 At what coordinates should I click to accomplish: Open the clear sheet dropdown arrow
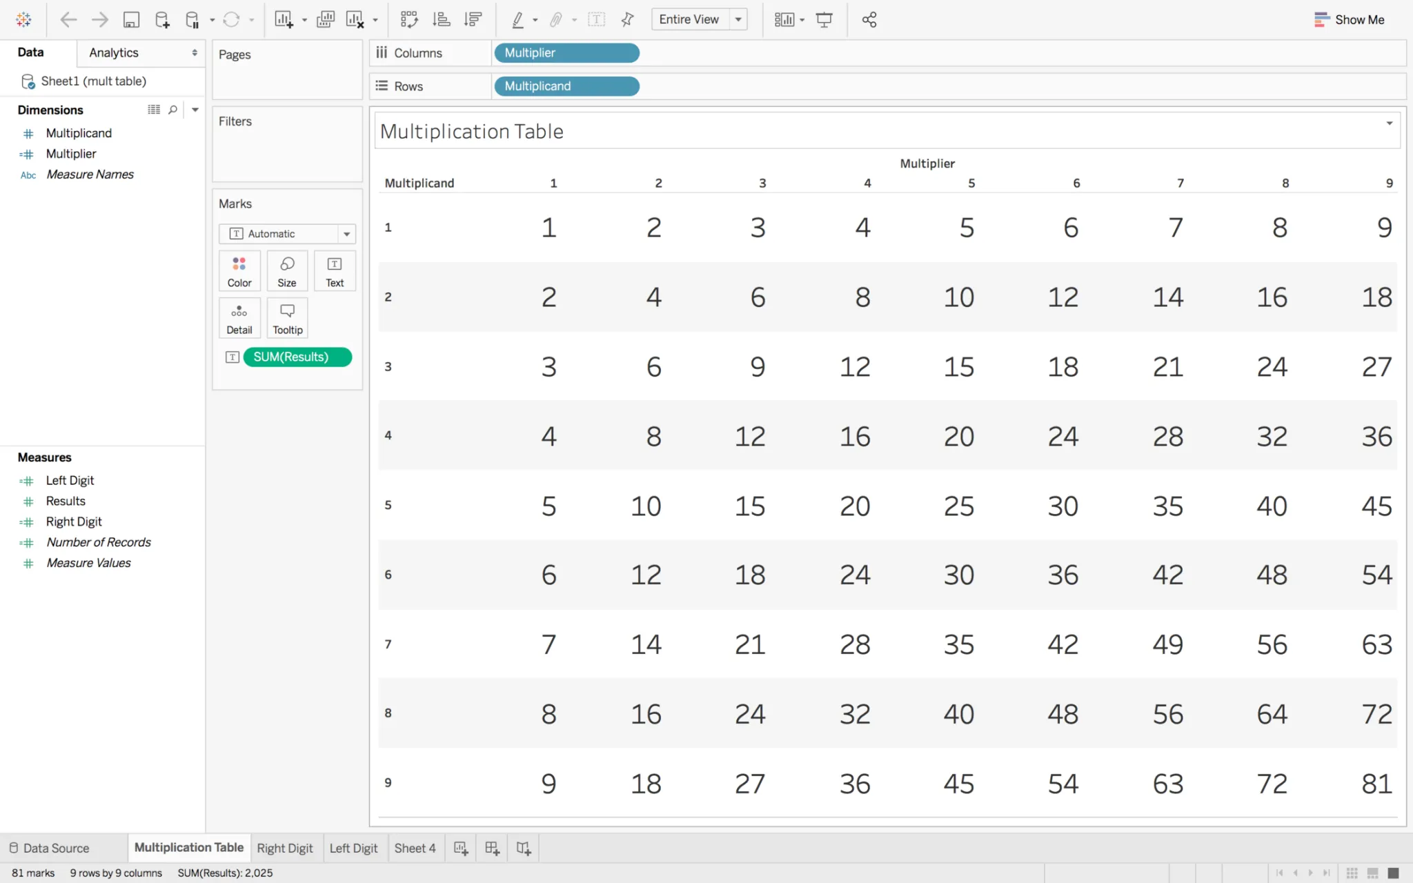coord(375,20)
